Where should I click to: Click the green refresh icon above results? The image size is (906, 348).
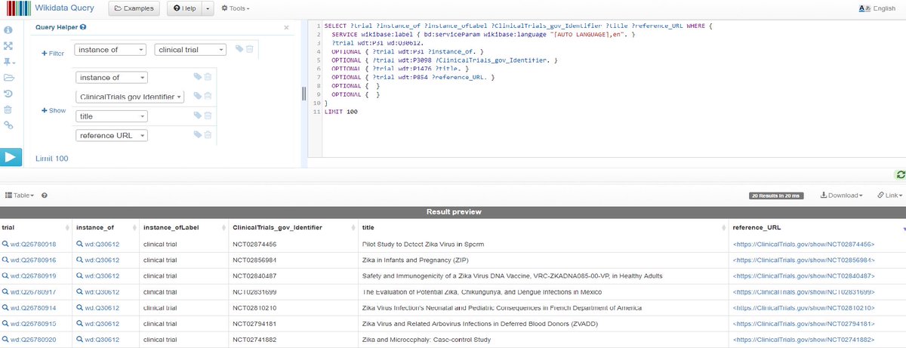[x=900, y=174]
